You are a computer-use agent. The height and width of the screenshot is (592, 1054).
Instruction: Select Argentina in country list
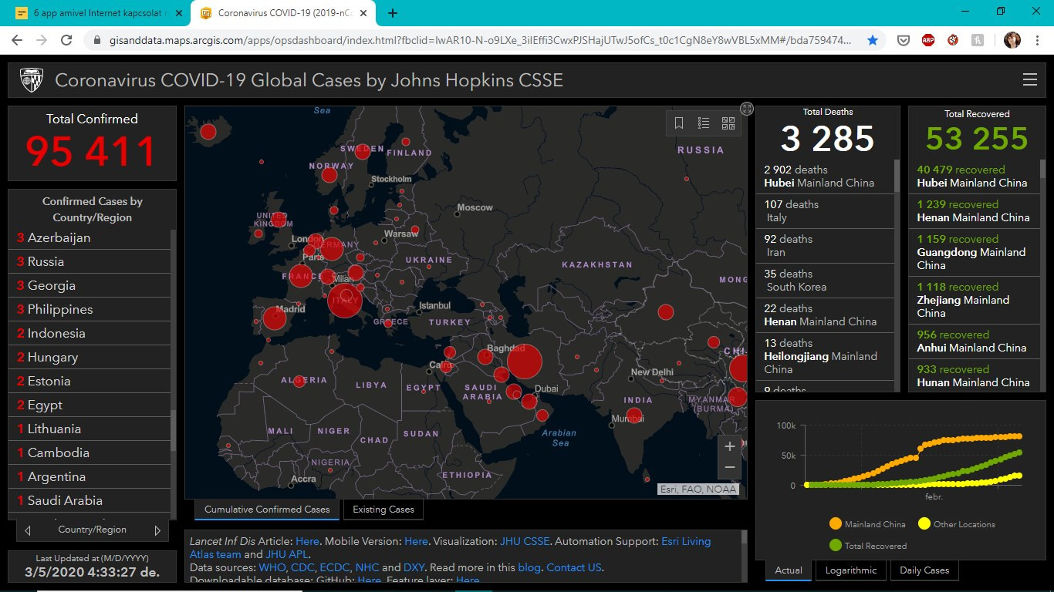[x=90, y=476]
